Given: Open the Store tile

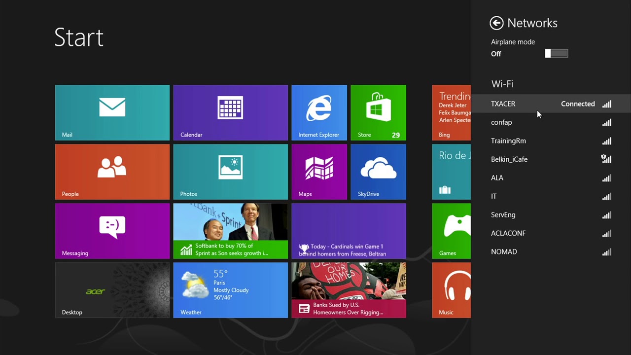Looking at the screenshot, I should coord(378,112).
